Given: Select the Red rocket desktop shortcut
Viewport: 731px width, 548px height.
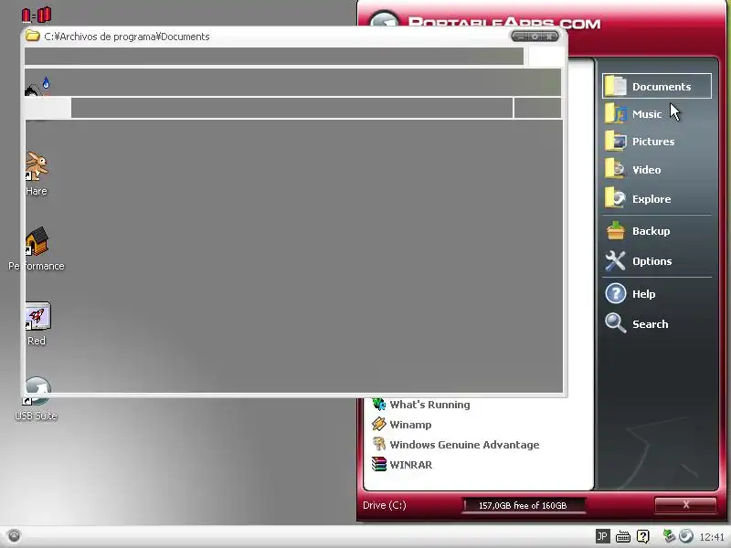Looking at the screenshot, I should click(x=37, y=324).
